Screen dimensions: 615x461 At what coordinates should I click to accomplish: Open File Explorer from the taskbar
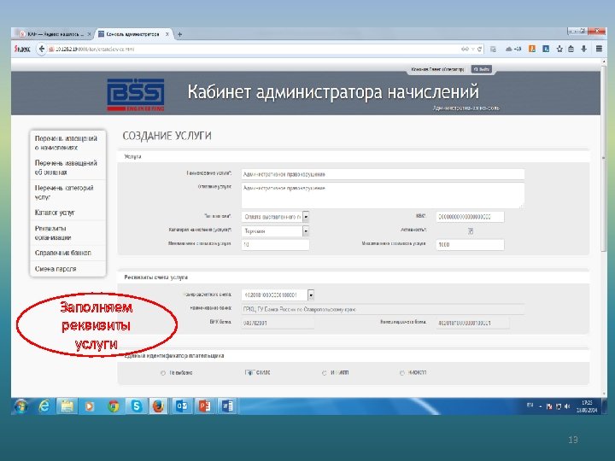[67, 406]
